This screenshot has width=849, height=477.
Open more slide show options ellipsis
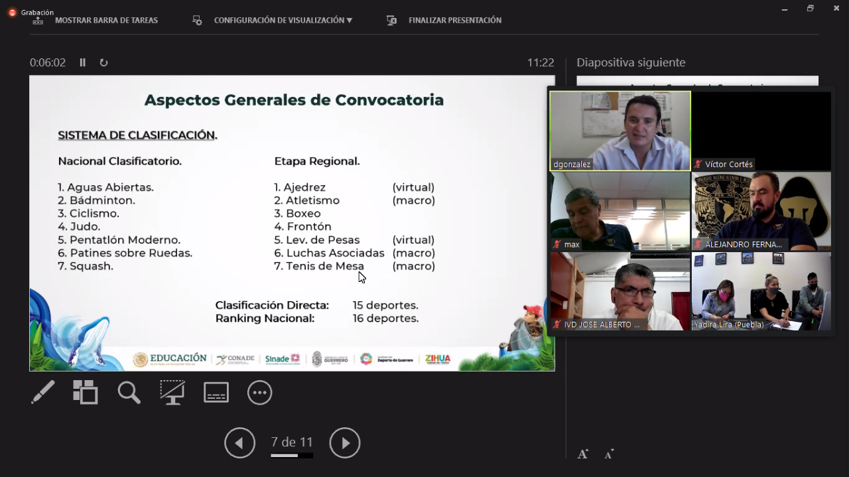pyautogui.click(x=259, y=393)
